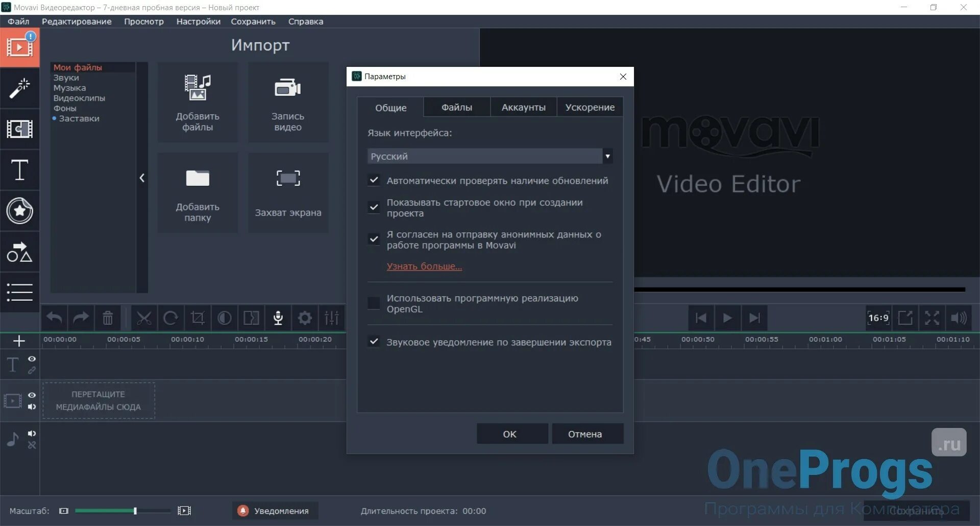Image resolution: width=980 pixels, height=526 pixels.
Task: Toggle title track link icon
Action: [x=32, y=370]
